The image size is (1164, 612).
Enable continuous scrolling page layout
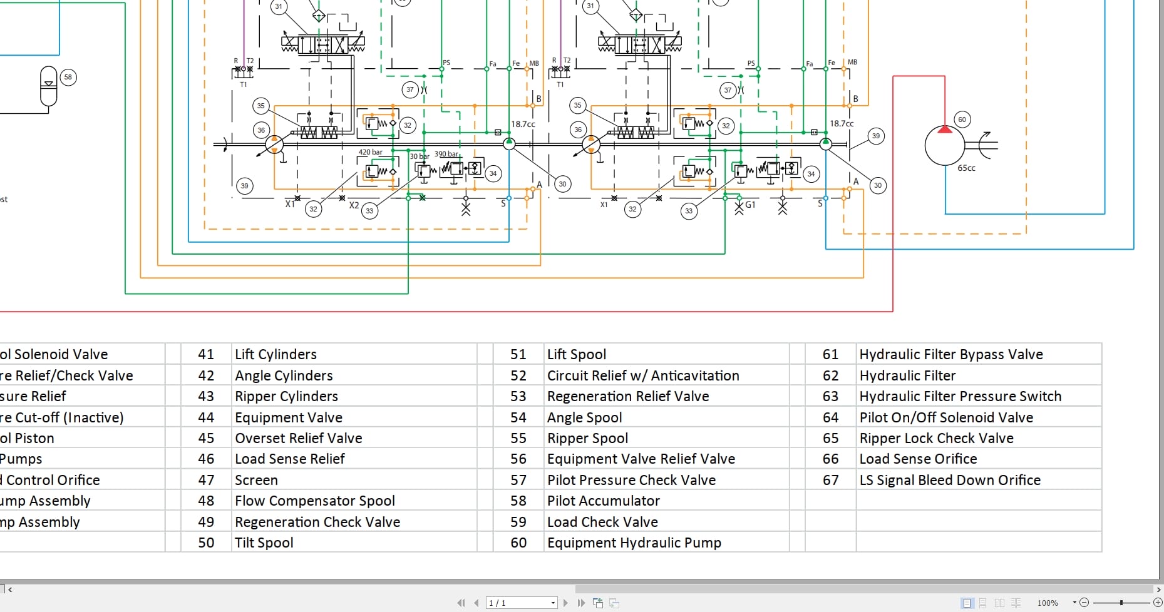click(983, 603)
